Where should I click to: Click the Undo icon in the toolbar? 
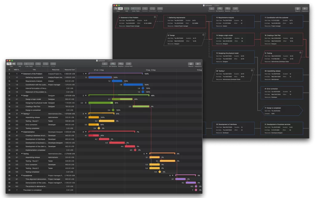click(27, 63)
